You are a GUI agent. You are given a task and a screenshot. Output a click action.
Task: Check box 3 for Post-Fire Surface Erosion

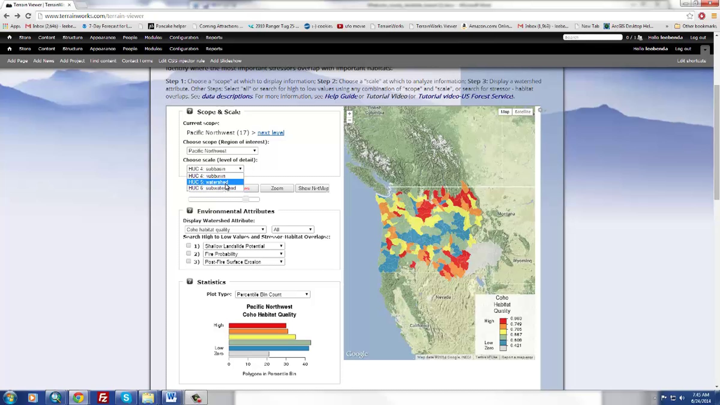(188, 261)
